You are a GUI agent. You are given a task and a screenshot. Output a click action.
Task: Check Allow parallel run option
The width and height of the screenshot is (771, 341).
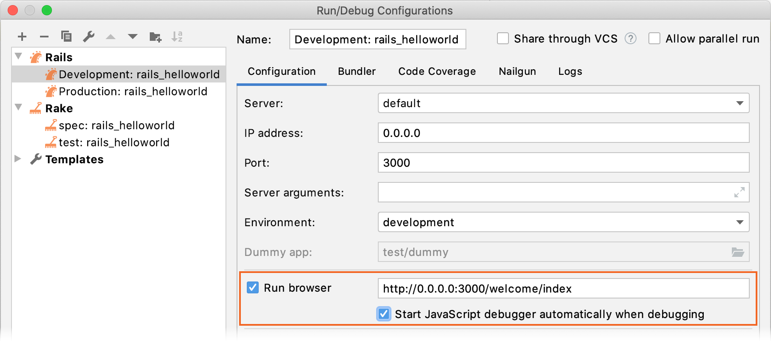[x=654, y=39]
